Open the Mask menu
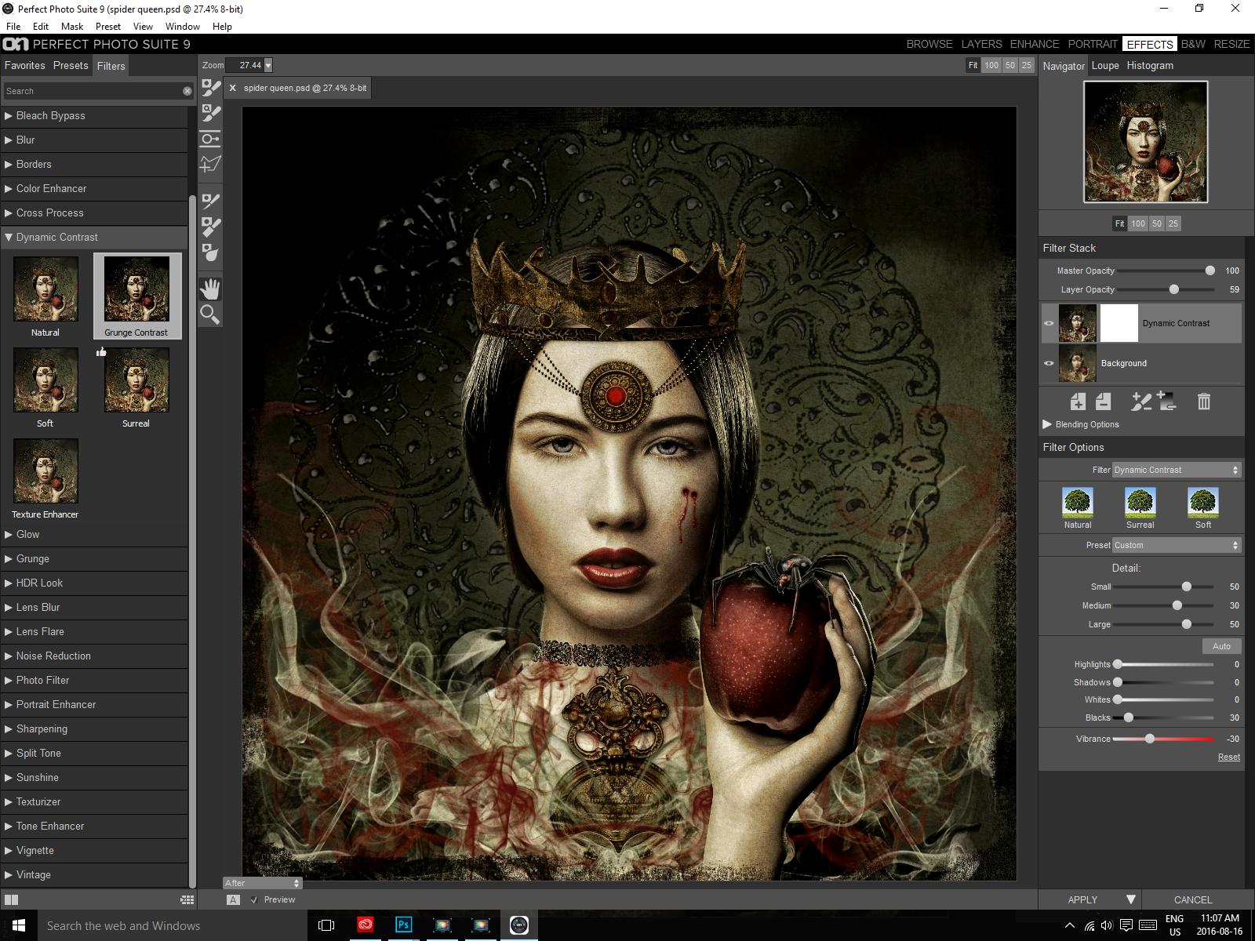 click(x=71, y=26)
